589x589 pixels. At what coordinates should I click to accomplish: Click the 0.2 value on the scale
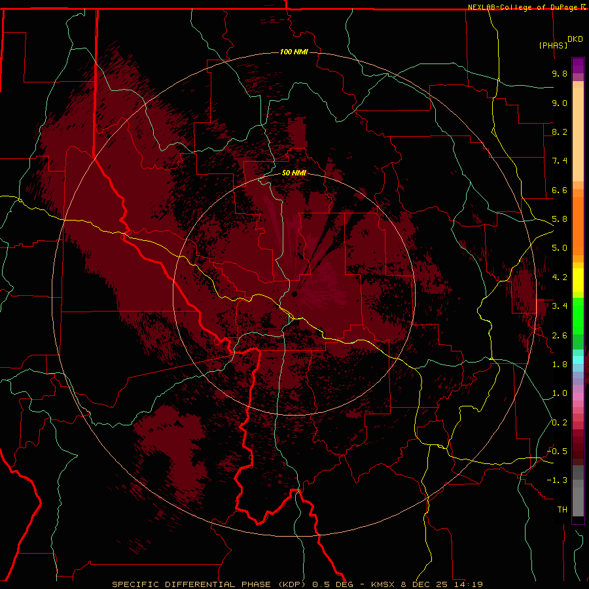click(560, 423)
